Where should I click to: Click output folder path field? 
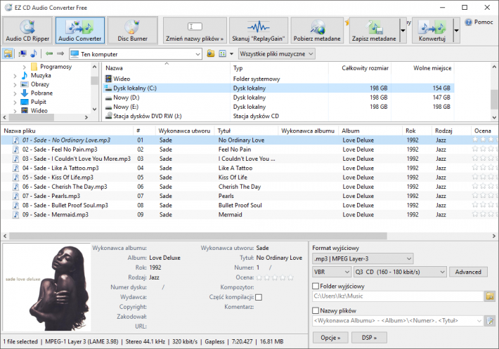[398, 296]
